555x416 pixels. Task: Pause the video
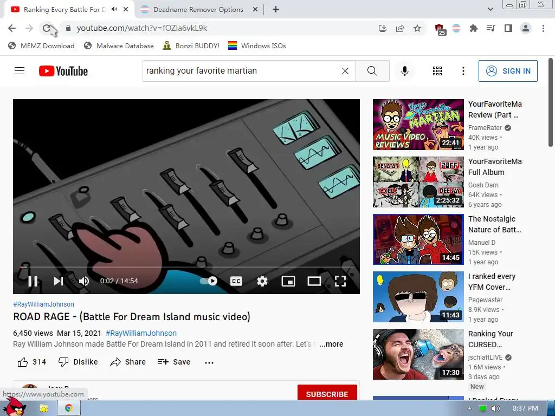(33, 281)
